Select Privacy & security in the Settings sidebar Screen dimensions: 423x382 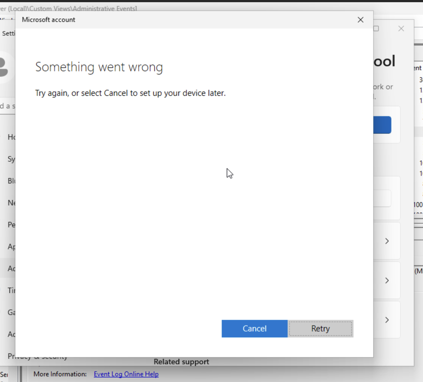37,357
